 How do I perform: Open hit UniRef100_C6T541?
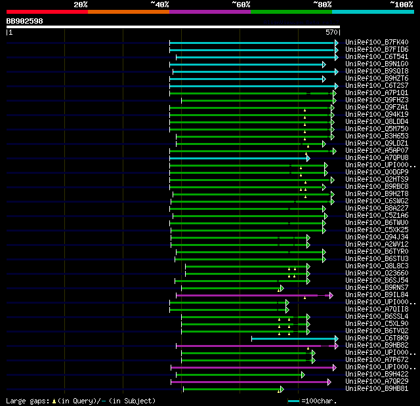click(377, 57)
